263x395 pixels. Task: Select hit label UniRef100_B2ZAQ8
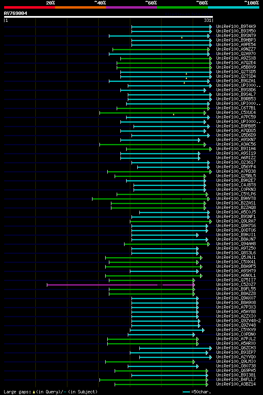(x=236, y=208)
